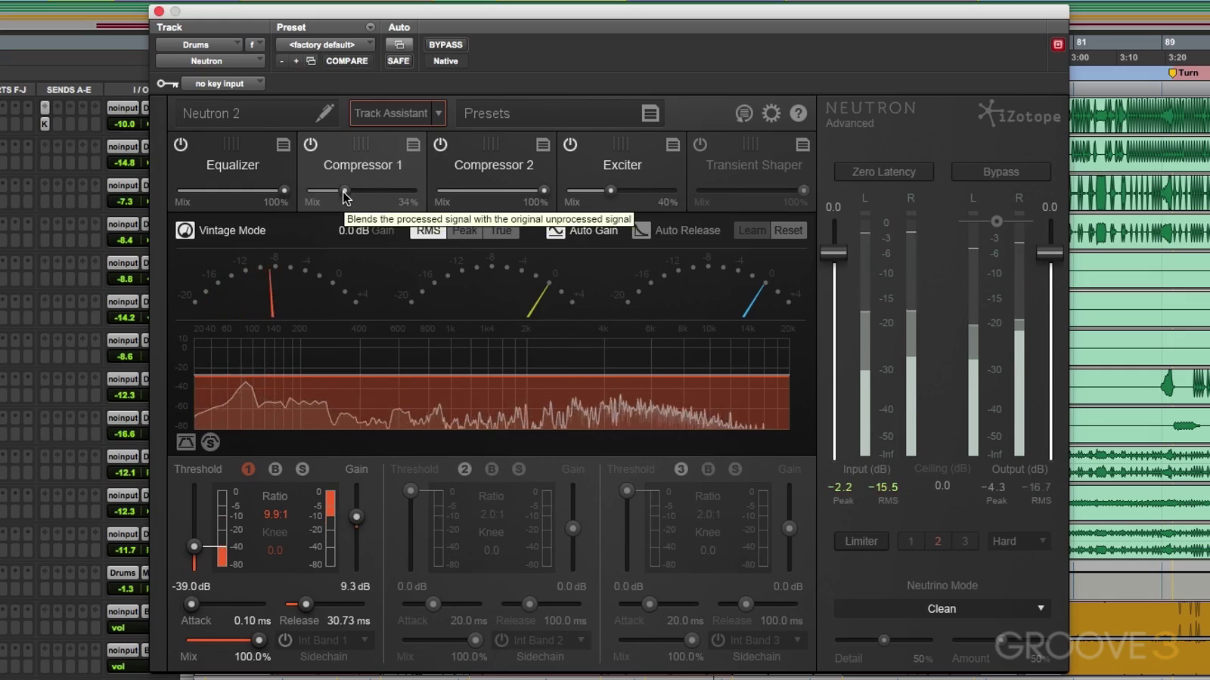Viewport: 1210px width, 680px height.
Task: Open the preset browser list icon
Action: pyautogui.click(x=650, y=113)
